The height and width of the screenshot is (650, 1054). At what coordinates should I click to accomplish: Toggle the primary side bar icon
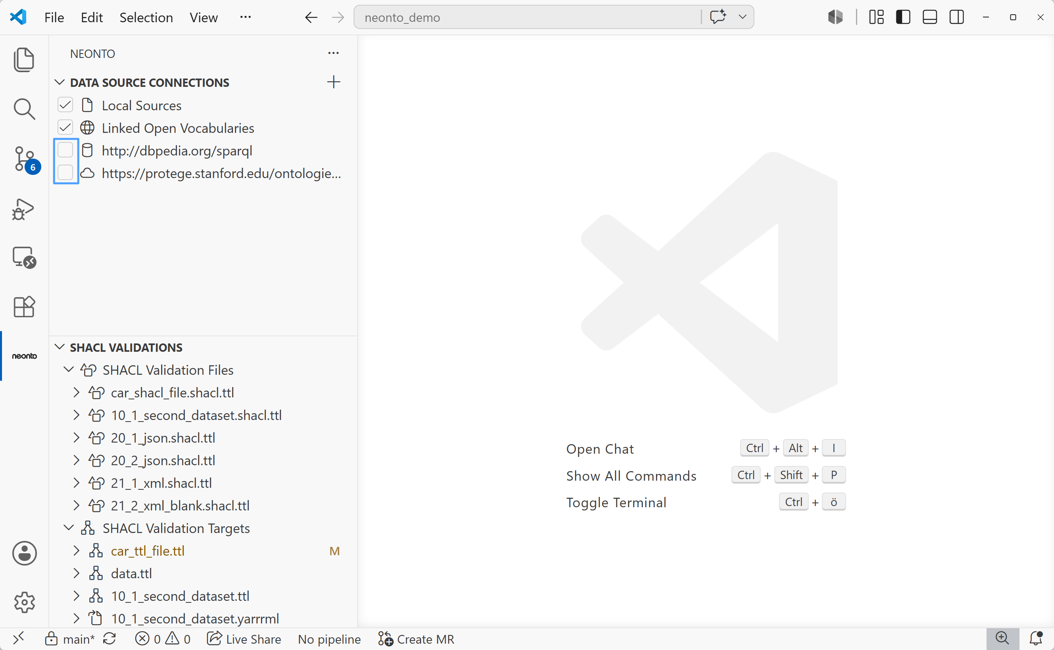903,17
